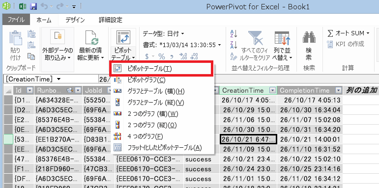Apply percent format icon

click(x=161, y=56)
